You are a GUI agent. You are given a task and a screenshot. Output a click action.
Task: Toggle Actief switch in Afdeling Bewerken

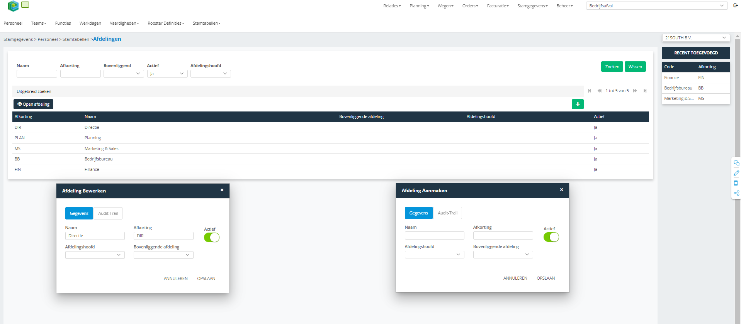pos(212,238)
